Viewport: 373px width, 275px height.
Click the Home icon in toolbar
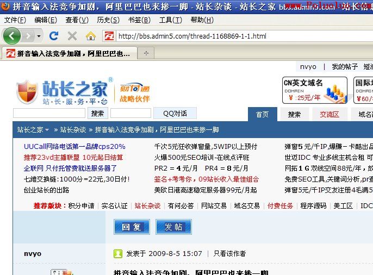91,36
